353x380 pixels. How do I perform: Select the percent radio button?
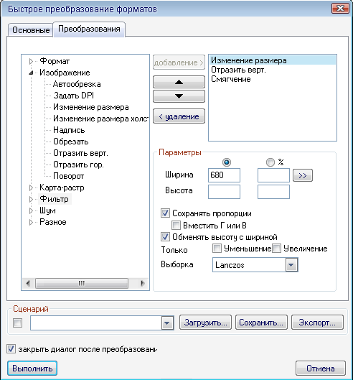click(x=270, y=162)
